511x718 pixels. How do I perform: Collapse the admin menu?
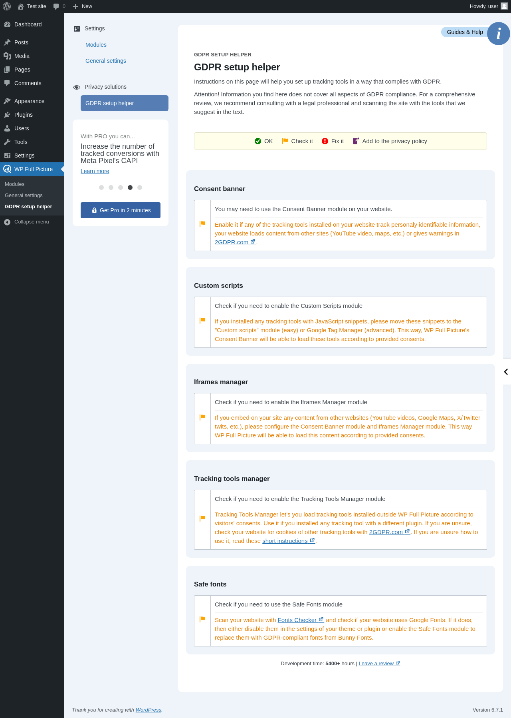27,222
